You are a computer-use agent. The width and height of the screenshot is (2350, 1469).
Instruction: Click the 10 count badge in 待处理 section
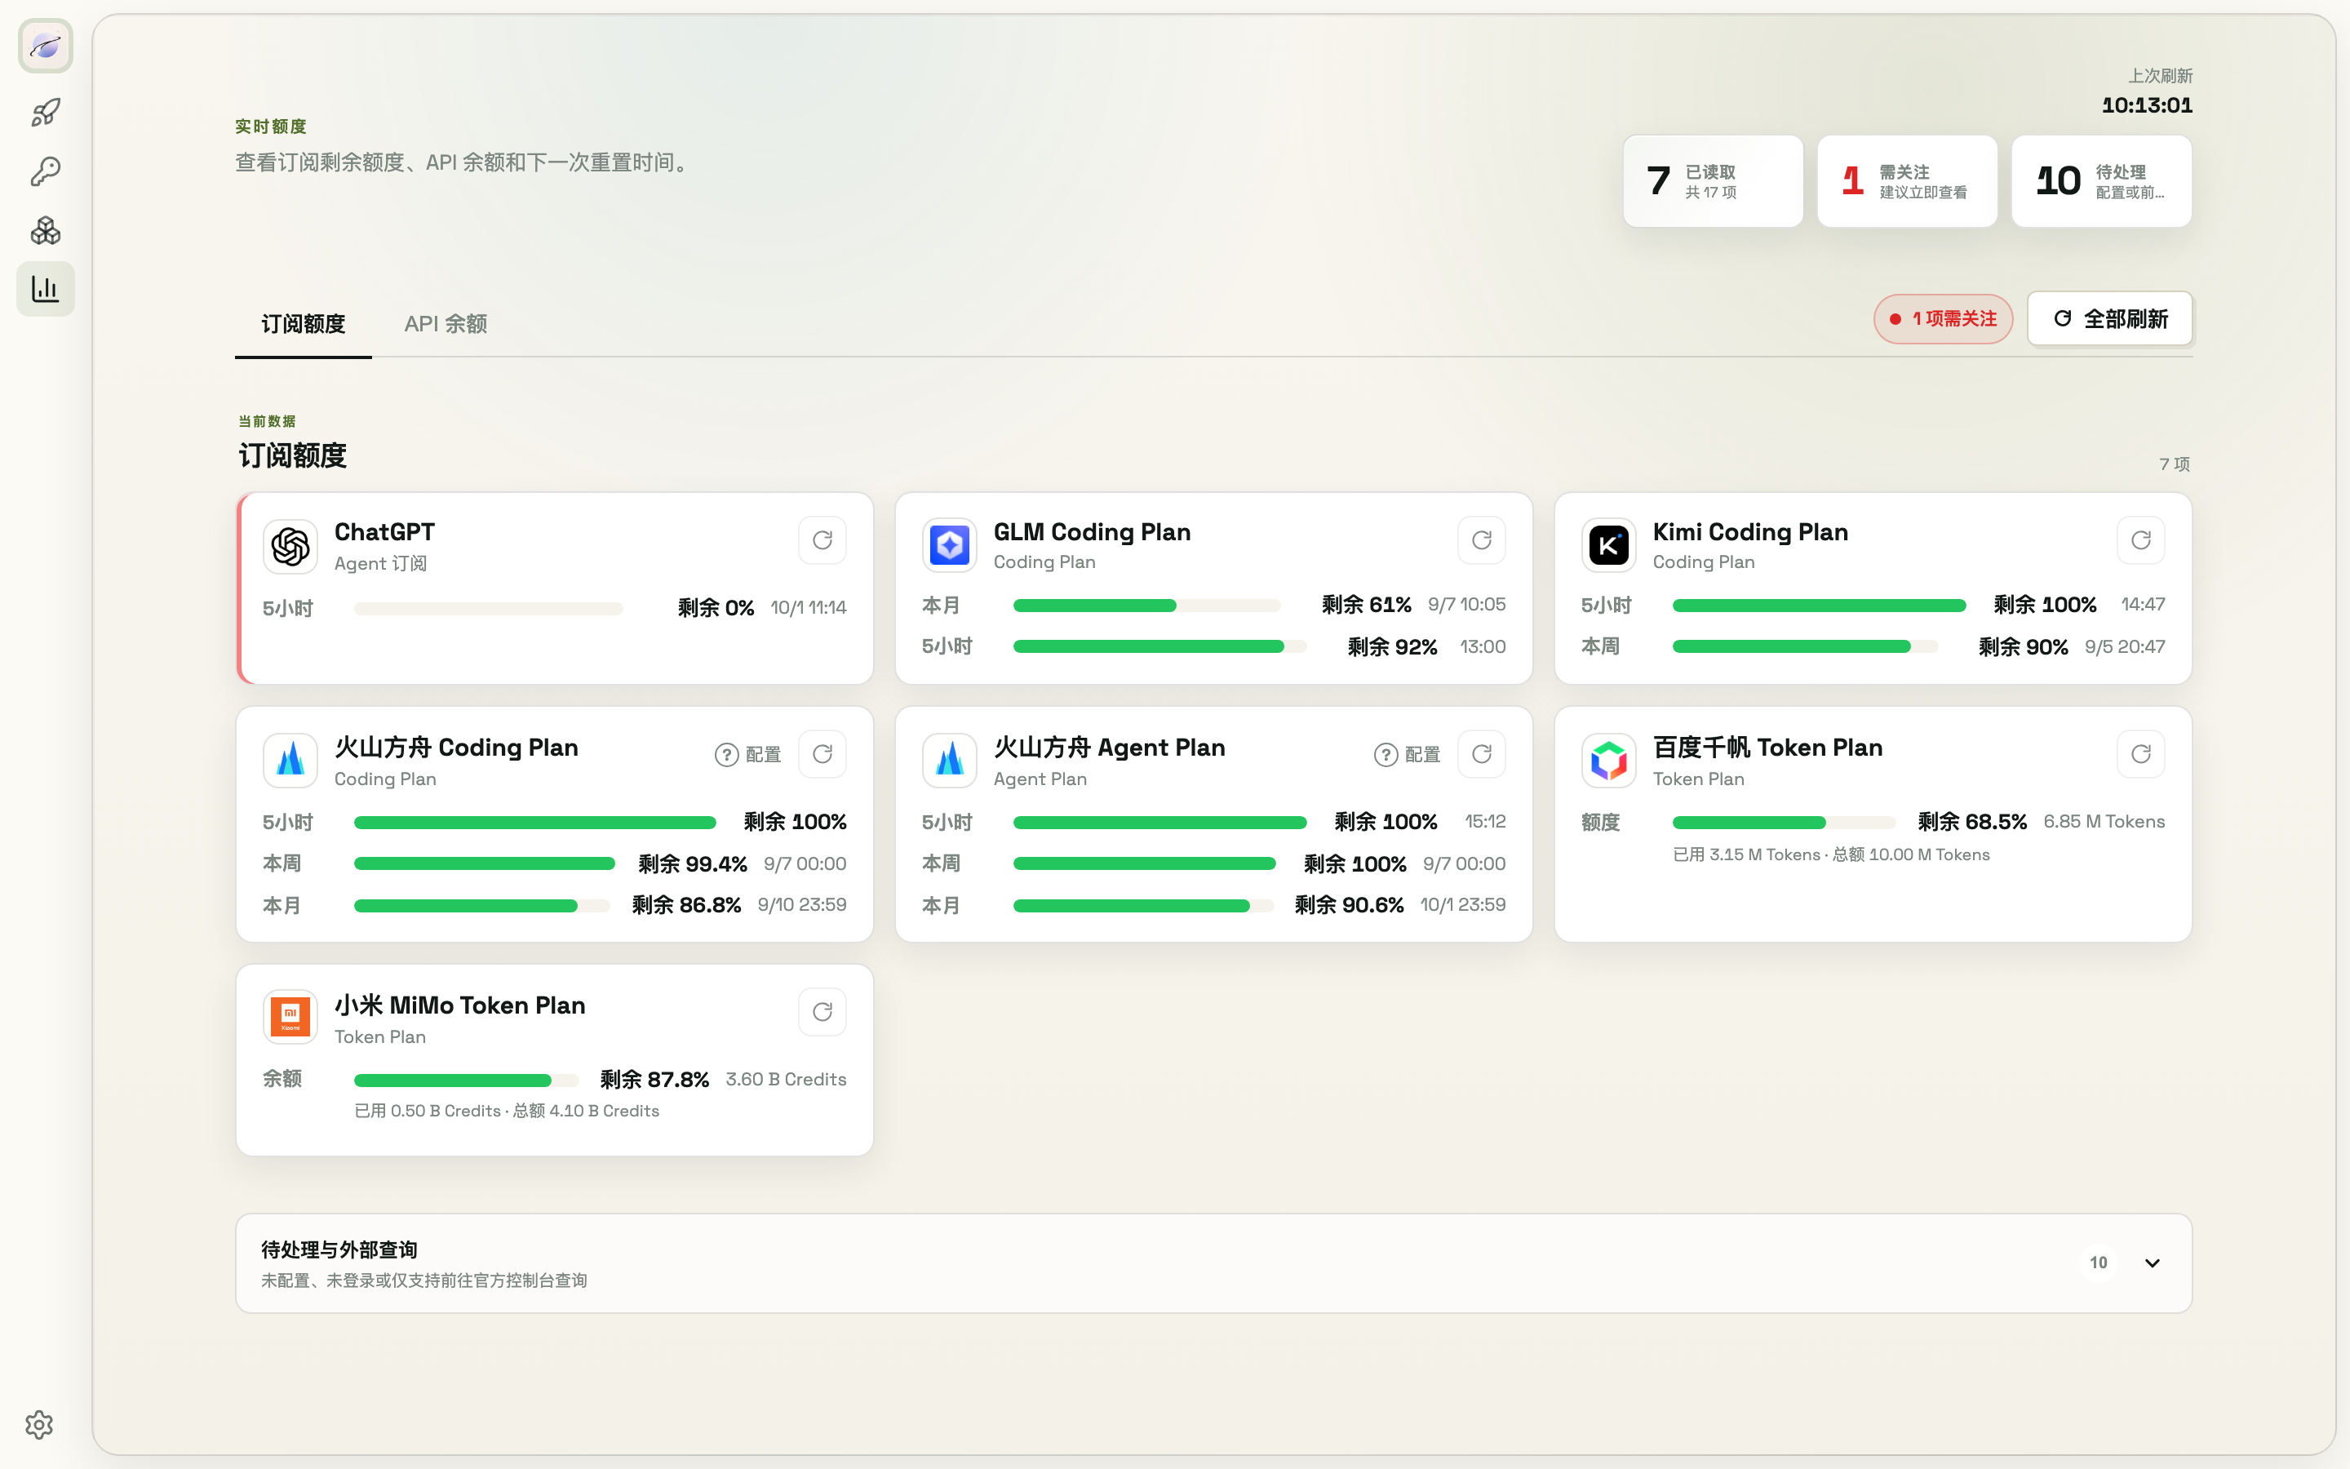coord(2099,1263)
